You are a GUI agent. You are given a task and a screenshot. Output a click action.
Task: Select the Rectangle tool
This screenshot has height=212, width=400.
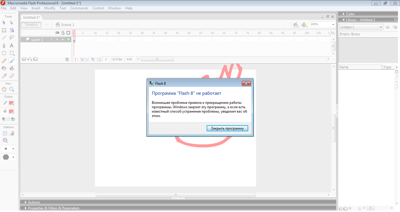(x=12, y=53)
